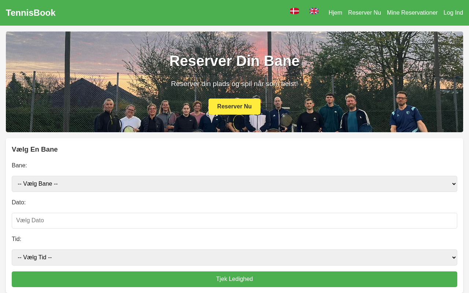Click the TennisBook logo
Screen dimensions: 469x293
click(x=31, y=13)
